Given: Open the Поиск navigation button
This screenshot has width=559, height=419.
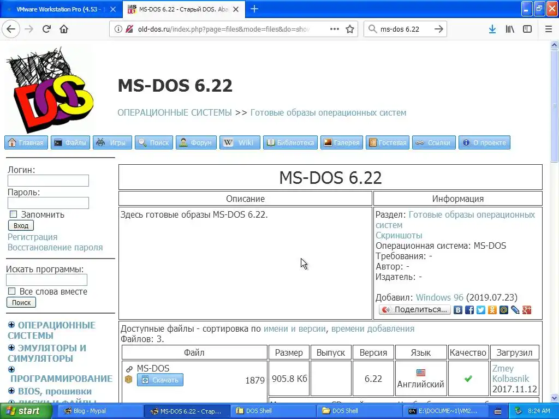Looking at the screenshot, I should pos(153,142).
